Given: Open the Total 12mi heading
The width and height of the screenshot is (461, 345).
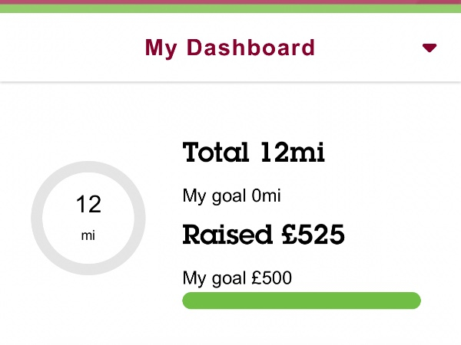Looking at the screenshot, I should pos(254,153).
